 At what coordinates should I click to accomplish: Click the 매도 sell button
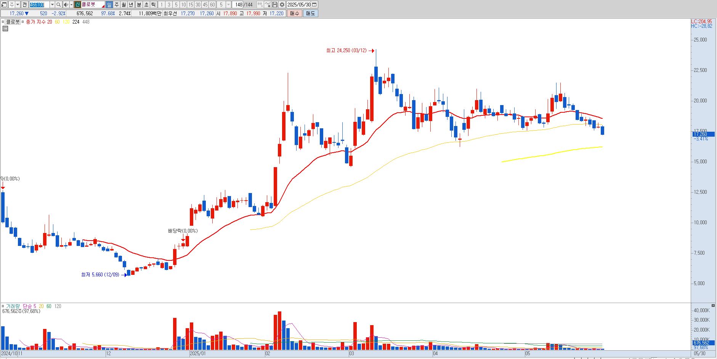click(310, 13)
